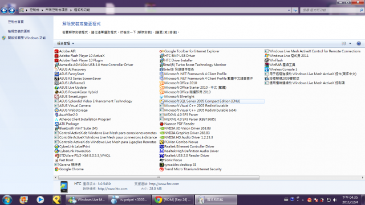Image resolution: width=365 pixels, height=205 pixels.
Task: Select Google Chrome program icon in list
Action: tap(56, 169)
